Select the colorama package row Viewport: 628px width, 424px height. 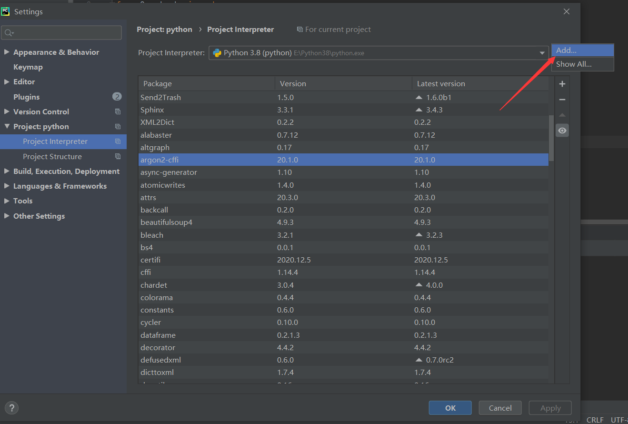[343, 297]
